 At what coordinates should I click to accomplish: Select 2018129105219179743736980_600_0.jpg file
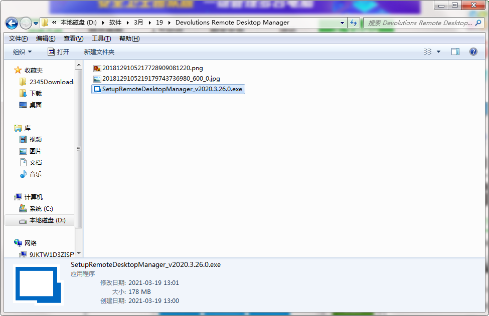click(x=161, y=79)
